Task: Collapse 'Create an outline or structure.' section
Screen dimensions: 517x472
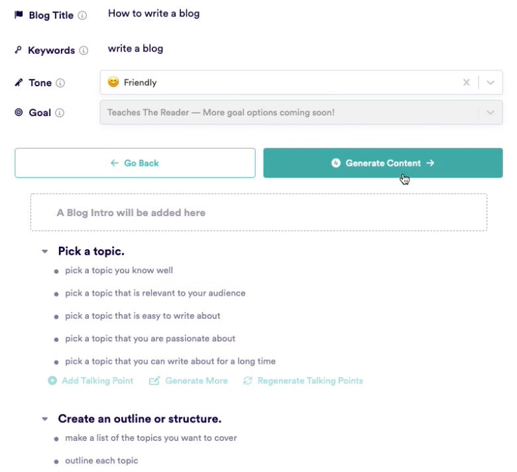Action: point(45,419)
